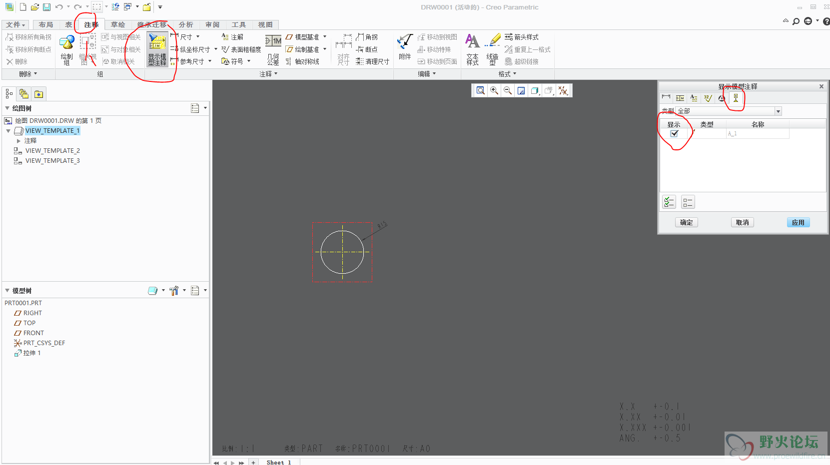Screen dimensions: 830x465
Task: Open the 文件 menu
Action: pyautogui.click(x=15, y=24)
